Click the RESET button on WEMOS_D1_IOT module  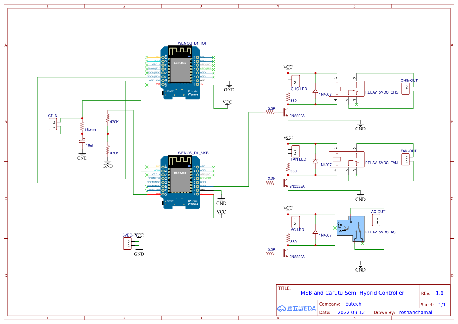coord(167,91)
